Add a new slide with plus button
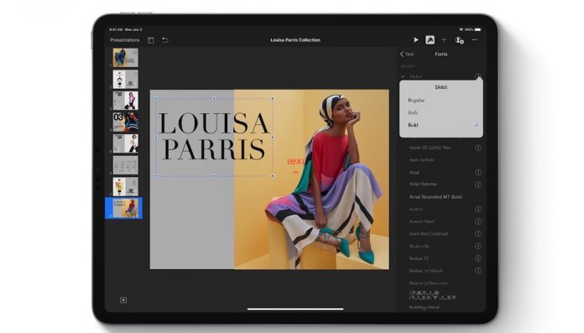 (123, 300)
